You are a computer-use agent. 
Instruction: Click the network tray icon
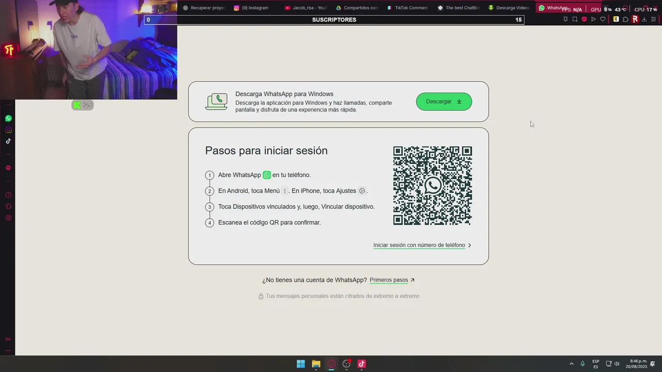609,364
